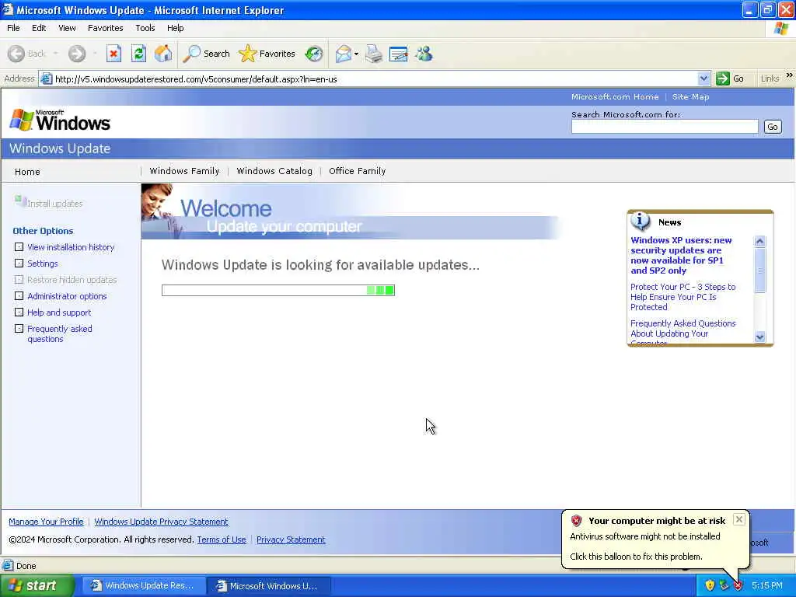Refresh the page with green arrows icon

point(138,54)
